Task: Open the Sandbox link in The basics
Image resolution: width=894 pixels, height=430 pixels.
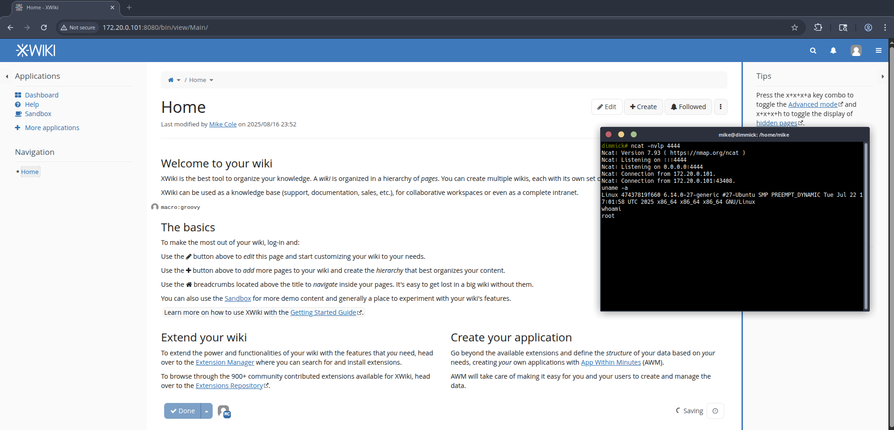Action: tap(238, 298)
